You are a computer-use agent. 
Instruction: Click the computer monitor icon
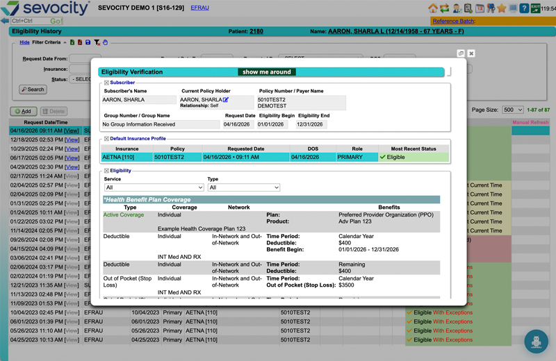pos(513,8)
